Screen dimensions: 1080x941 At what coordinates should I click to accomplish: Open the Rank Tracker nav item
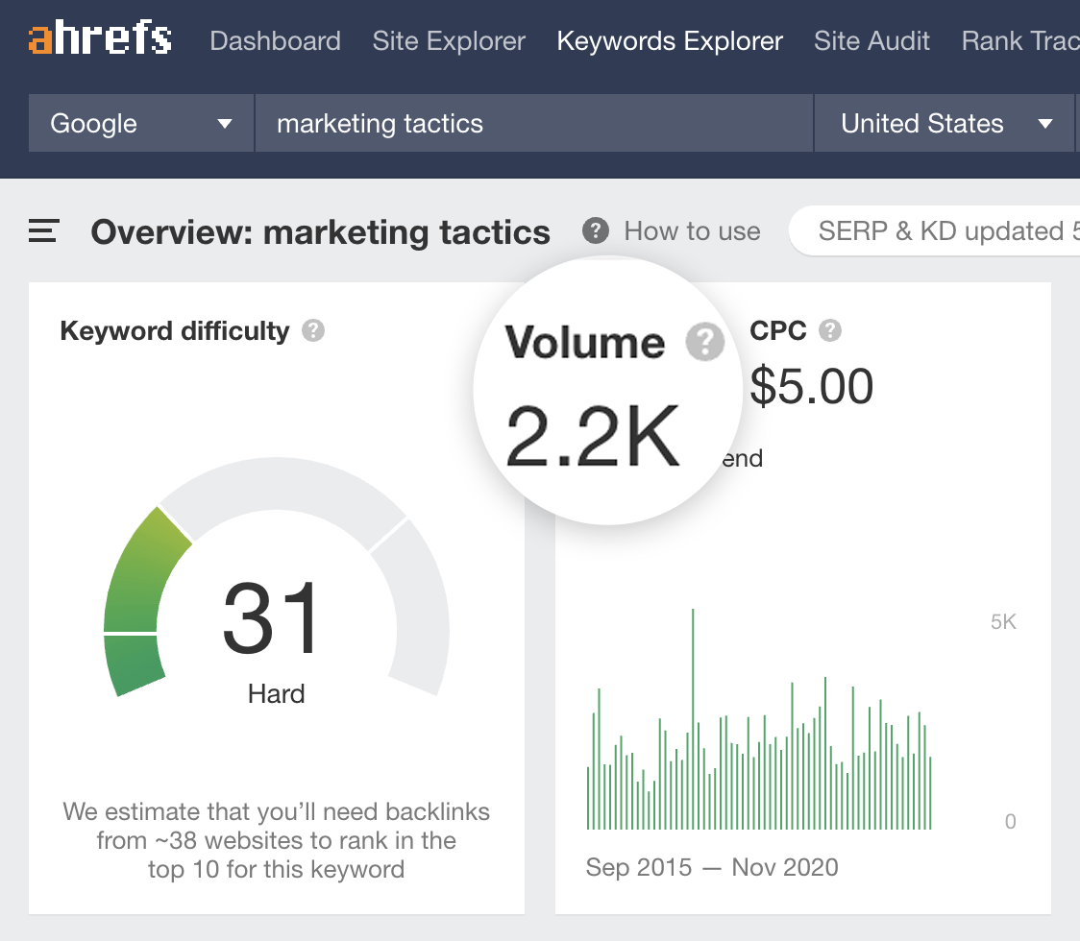click(1019, 41)
